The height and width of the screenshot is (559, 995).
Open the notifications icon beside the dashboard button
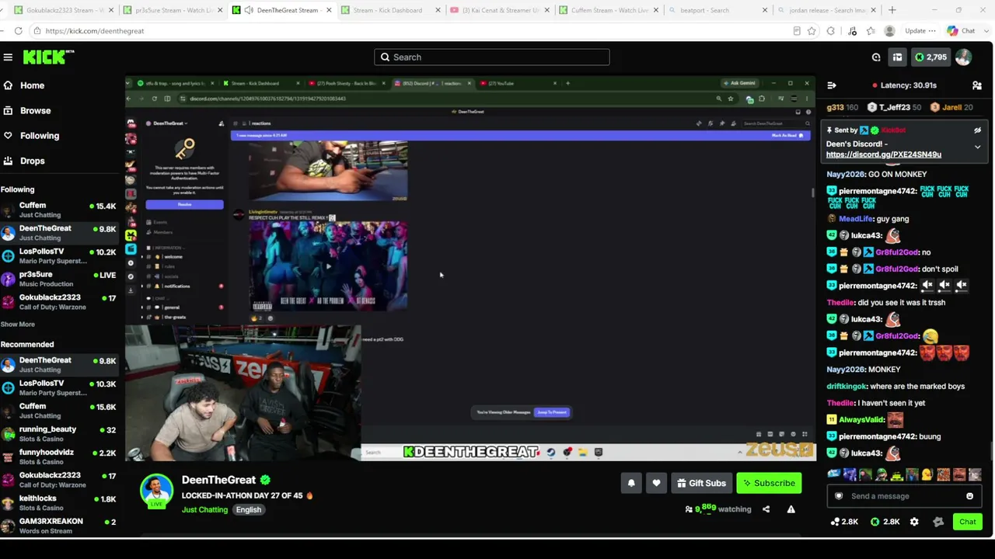(876, 57)
